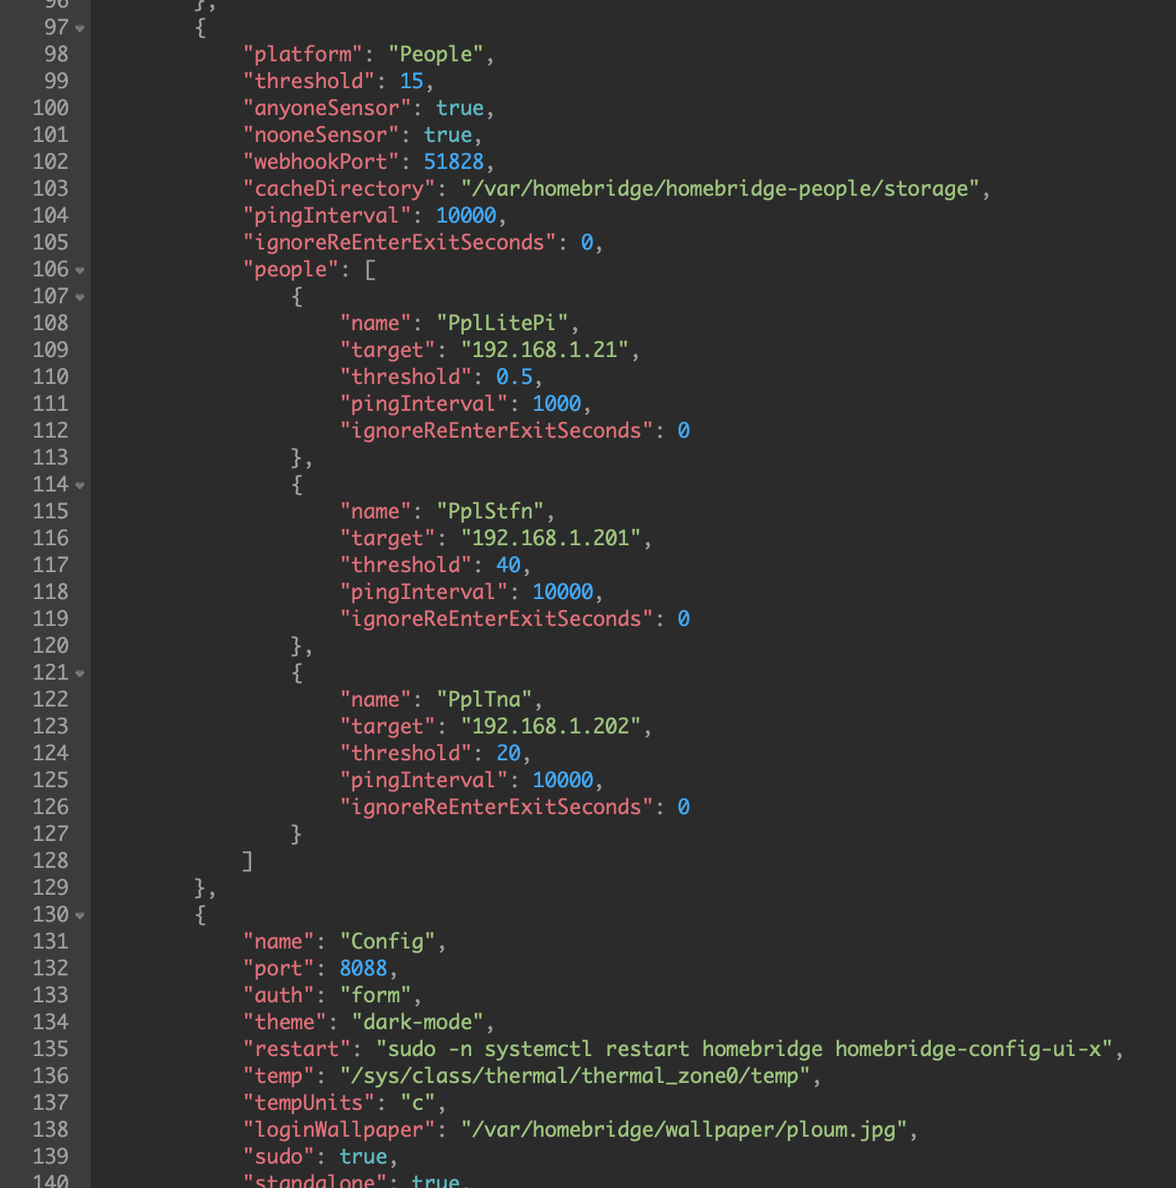Image resolution: width=1176 pixels, height=1188 pixels.
Task: Click the port value 8088
Action: 363,969
